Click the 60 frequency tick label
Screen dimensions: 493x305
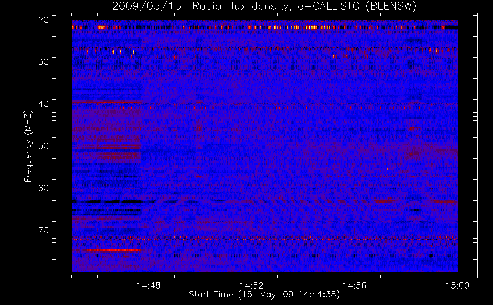44,188
